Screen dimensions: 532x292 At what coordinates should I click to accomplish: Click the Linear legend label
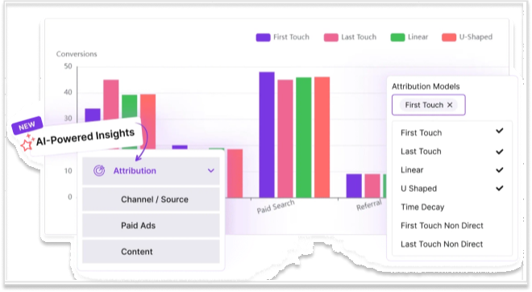click(x=418, y=37)
